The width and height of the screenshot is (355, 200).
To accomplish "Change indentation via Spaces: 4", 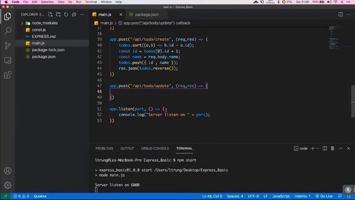I will [235, 196].
